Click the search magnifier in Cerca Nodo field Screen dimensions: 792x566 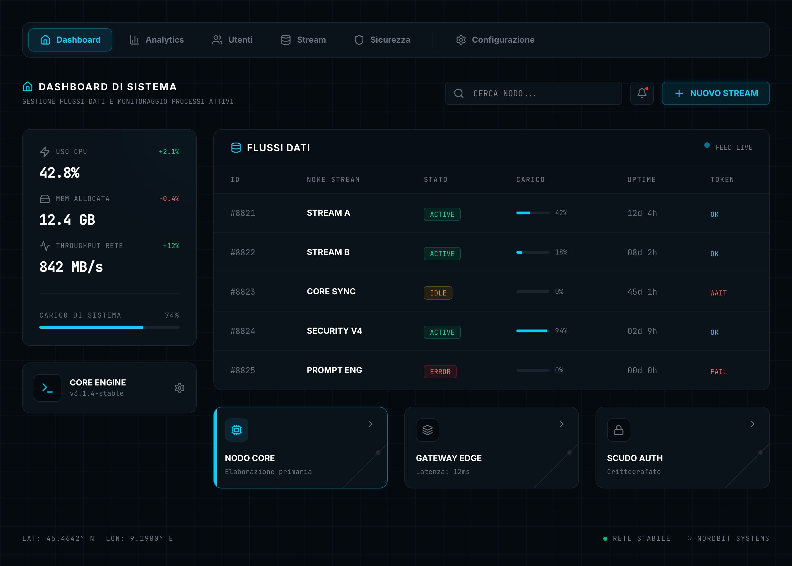coord(459,93)
